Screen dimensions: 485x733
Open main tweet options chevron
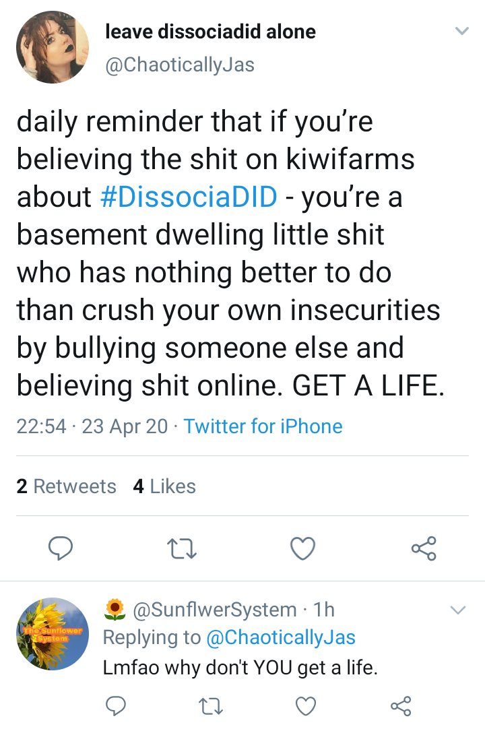tap(461, 31)
